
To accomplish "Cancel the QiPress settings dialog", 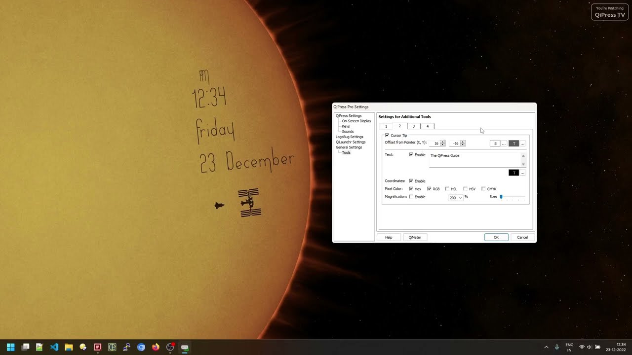I will (x=522, y=237).
